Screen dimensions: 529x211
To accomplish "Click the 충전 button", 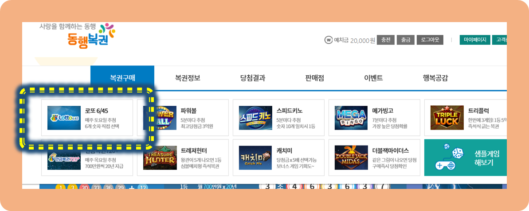I will tap(386, 40).
